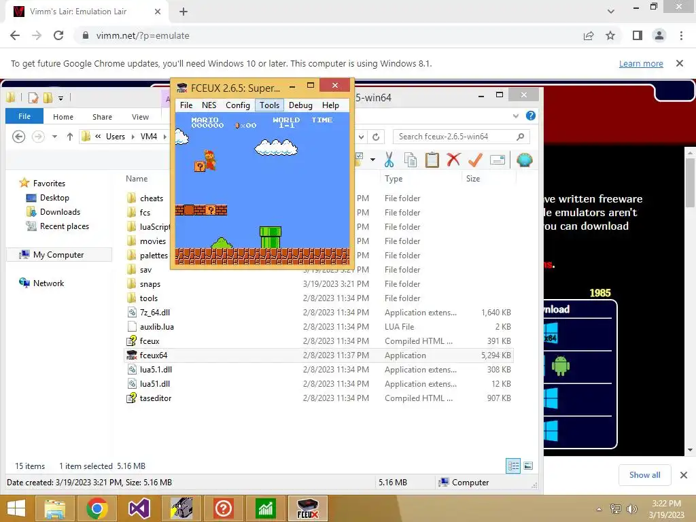Click the Android download icon on Vimm page
Image resolution: width=696 pixels, height=522 pixels.
pos(561,366)
